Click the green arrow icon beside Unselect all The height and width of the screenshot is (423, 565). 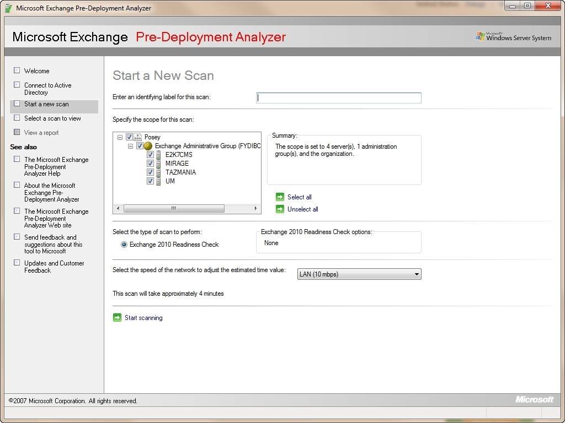coord(280,209)
